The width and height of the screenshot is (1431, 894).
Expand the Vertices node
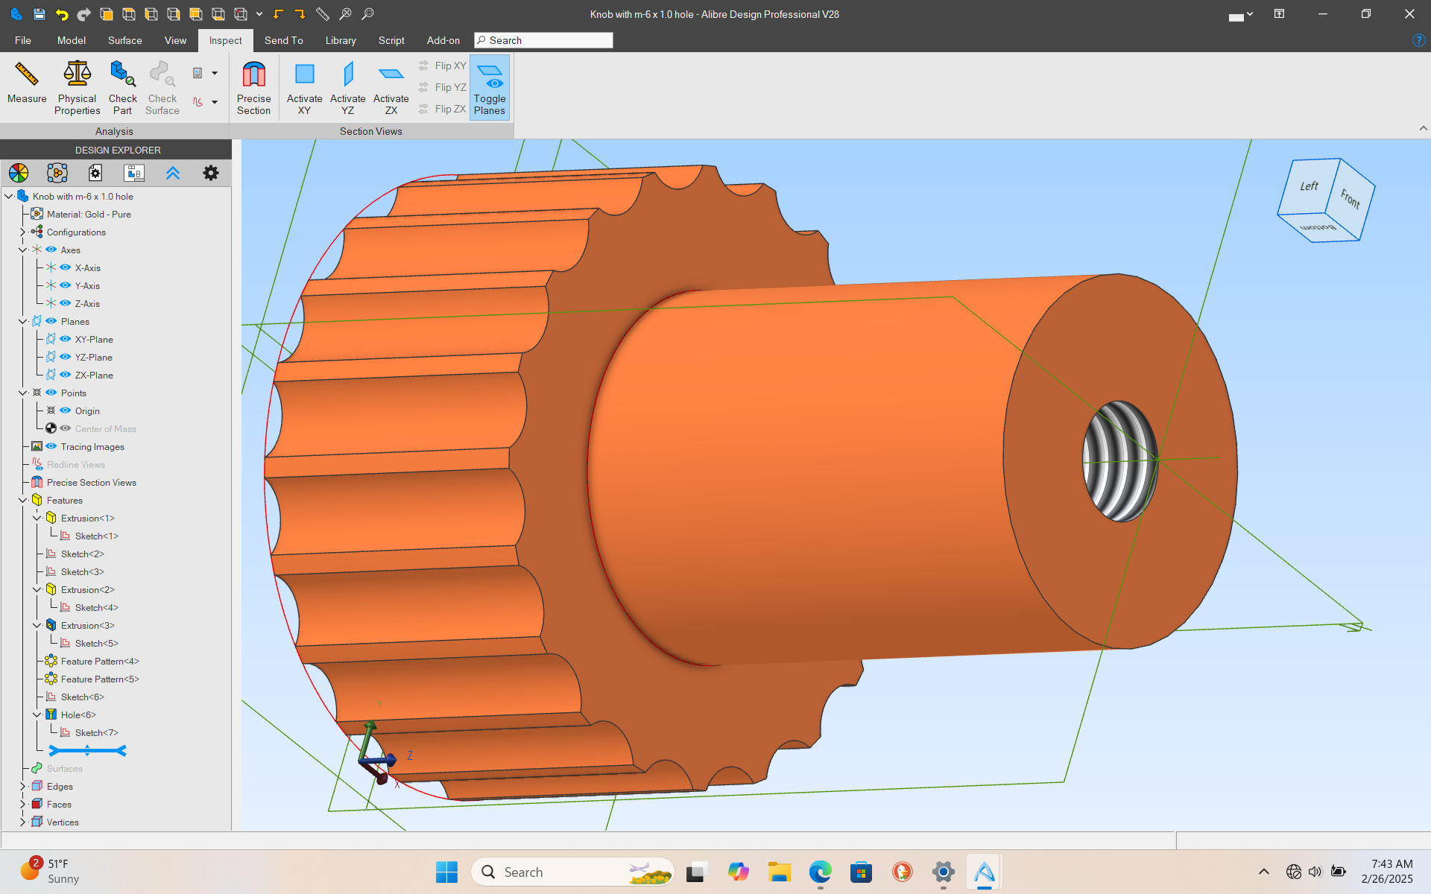coord(22,822)
